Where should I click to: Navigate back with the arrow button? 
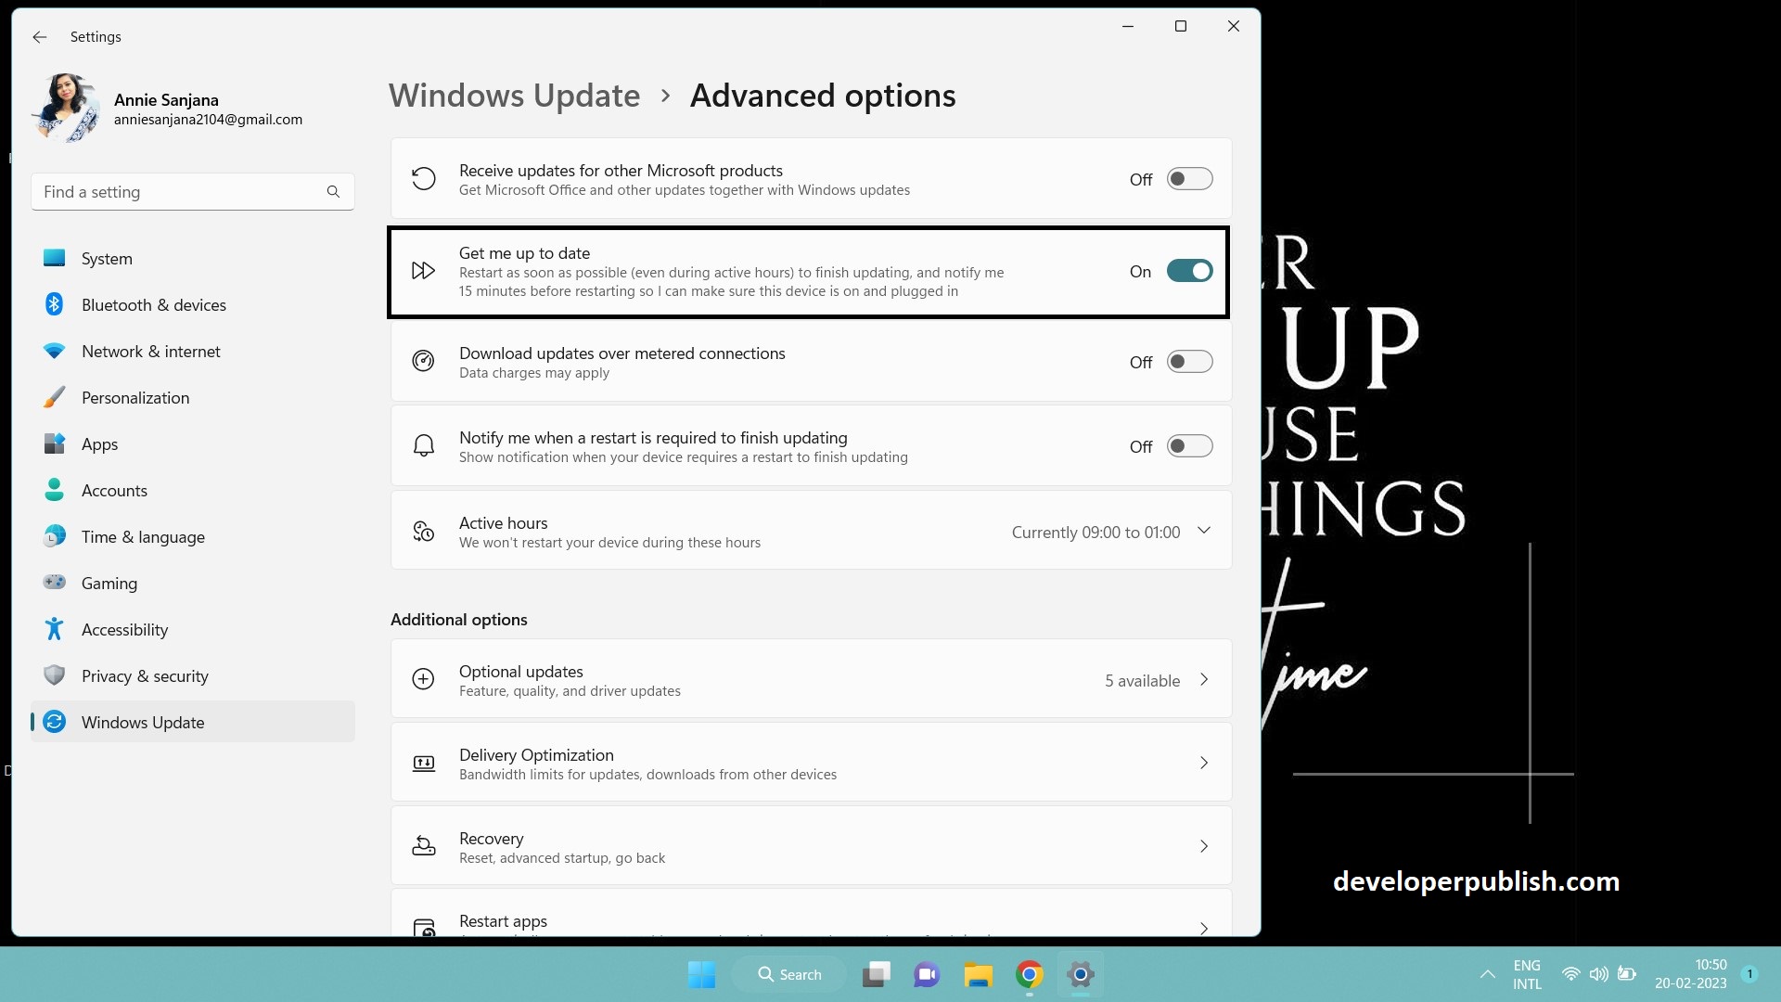(39, 37)
